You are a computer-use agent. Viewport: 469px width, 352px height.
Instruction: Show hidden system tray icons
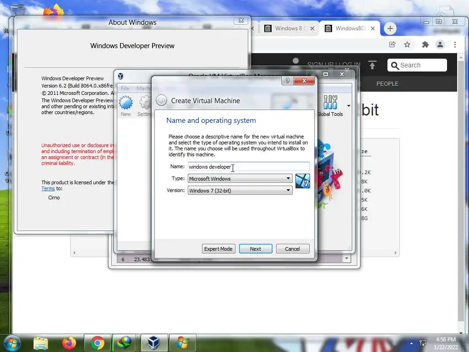pyautogui.click(x=412, y=343)
